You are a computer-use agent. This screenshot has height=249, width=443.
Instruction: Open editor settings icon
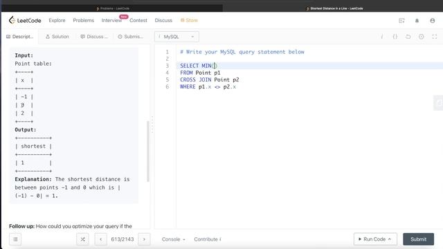coord(422,37)
